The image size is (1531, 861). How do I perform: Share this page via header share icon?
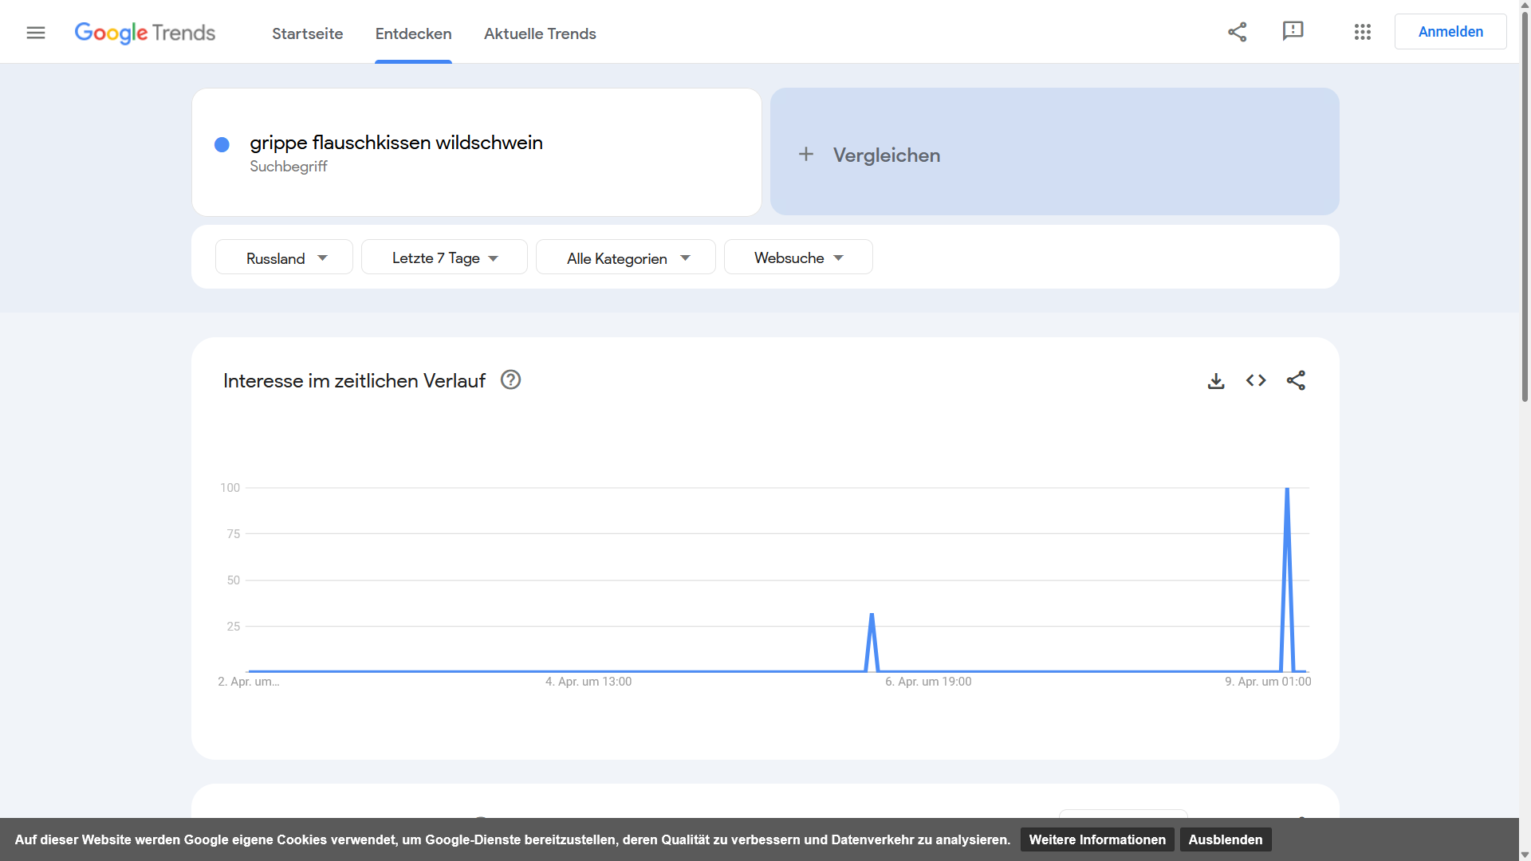point(1237,32)
